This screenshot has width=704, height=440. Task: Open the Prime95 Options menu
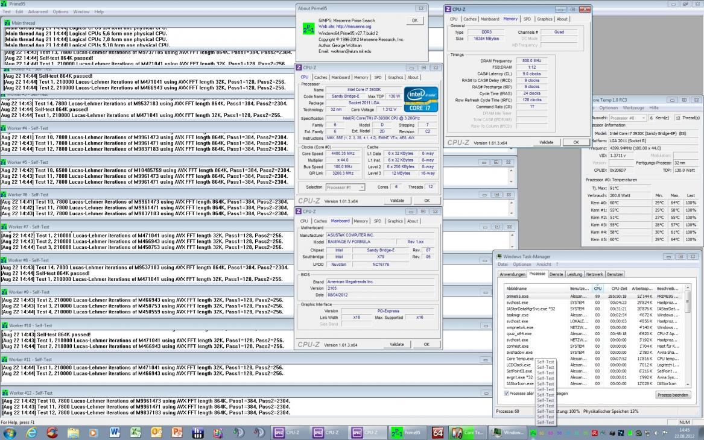click(60, 11)
